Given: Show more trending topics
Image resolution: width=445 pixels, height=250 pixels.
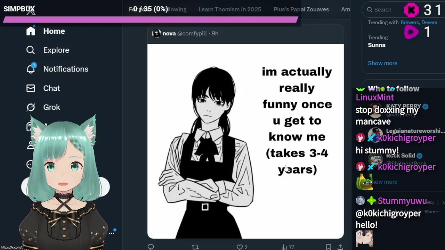Looking at the screenshot, I should pyautogui.click(x=382, y=63).
